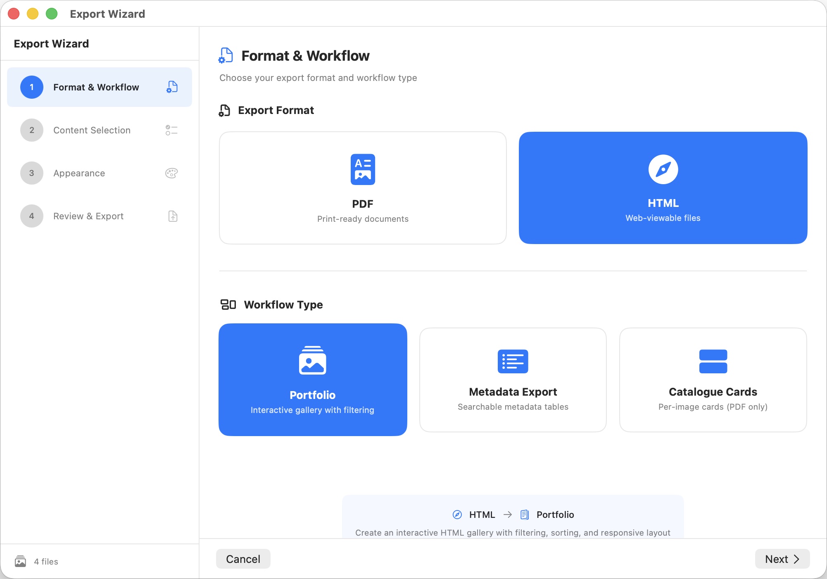
Task: Click the compass icon on the HTML card
Action: 663,169
